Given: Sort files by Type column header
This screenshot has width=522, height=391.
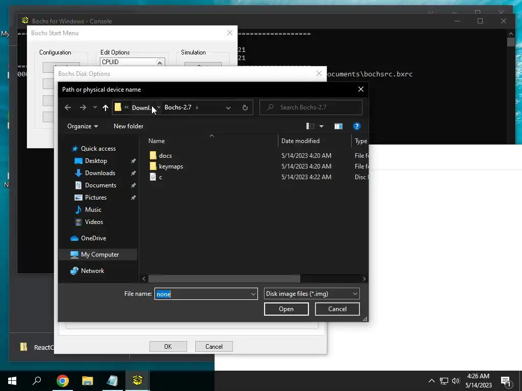Looking at the screenshot, I should tap(360, 141).
